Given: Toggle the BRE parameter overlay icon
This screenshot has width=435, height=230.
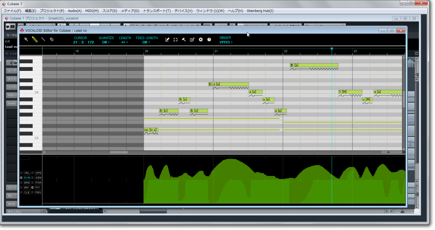Looking at the screenshot, I should (x=21, y=182).
